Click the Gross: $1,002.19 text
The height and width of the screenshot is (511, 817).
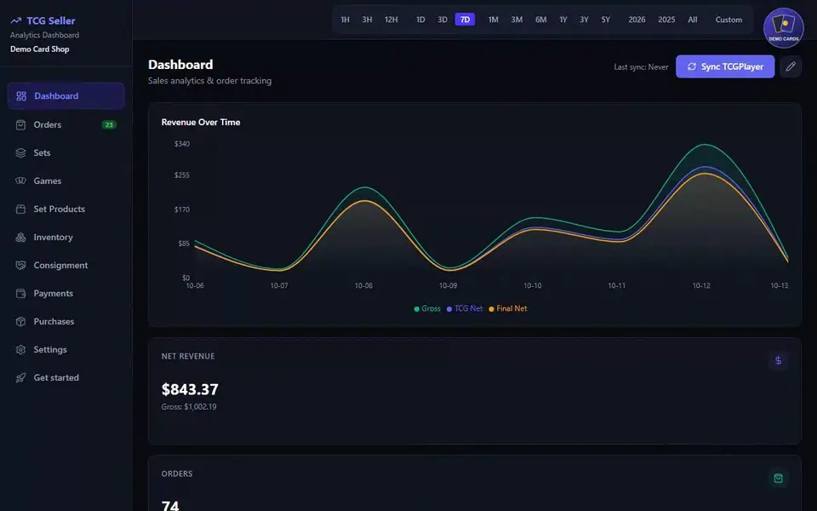pos(189,407)
